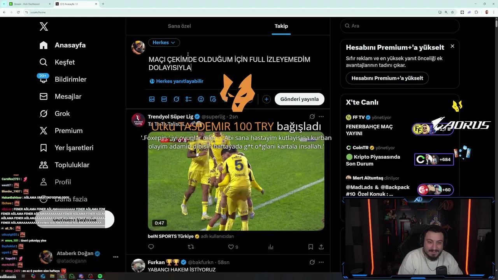Open Outlook from Windows taskbar
This screenshot has width=498, height=280.
coord(43,276)
